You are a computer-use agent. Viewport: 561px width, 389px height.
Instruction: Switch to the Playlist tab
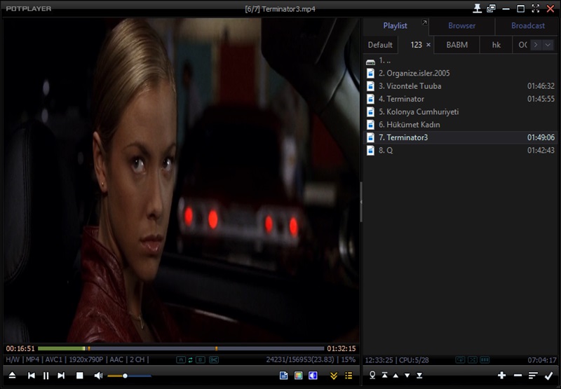[x=395, y=26]
